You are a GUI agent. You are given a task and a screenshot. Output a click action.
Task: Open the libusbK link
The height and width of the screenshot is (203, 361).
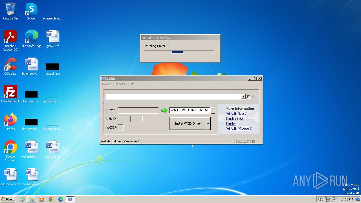(231, 124)
